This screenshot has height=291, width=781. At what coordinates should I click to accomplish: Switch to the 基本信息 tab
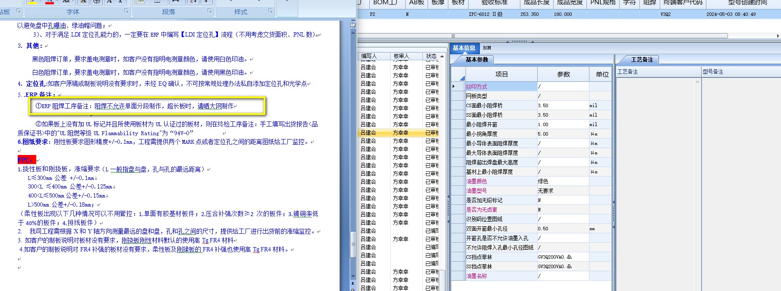point(464,48)
